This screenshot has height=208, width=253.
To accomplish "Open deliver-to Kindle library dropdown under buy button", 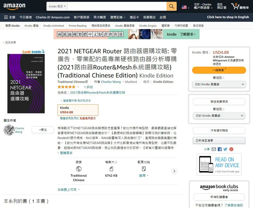I will (x=219, y=84).
